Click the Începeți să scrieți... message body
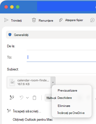The image size is (96, 124). click(x=27, y=111)
